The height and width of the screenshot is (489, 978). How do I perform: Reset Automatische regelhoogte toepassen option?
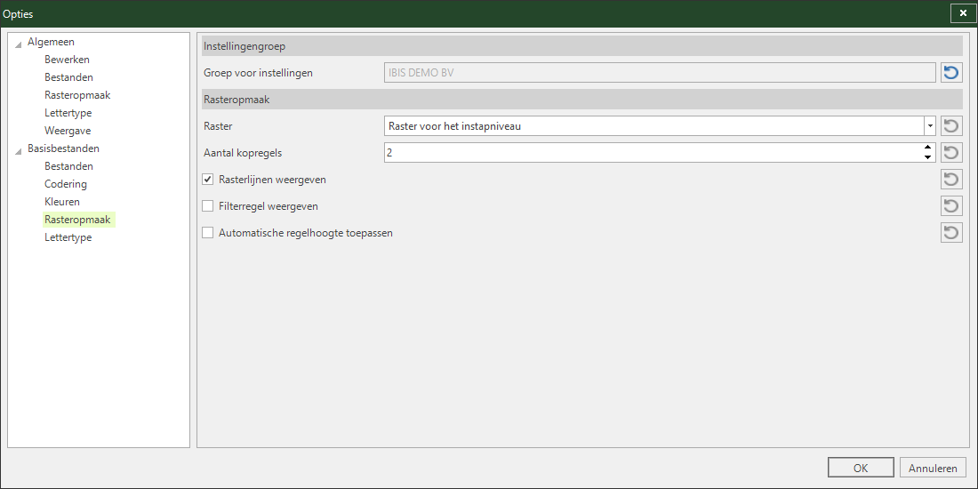pyautogui.click(x=951, y=233)
